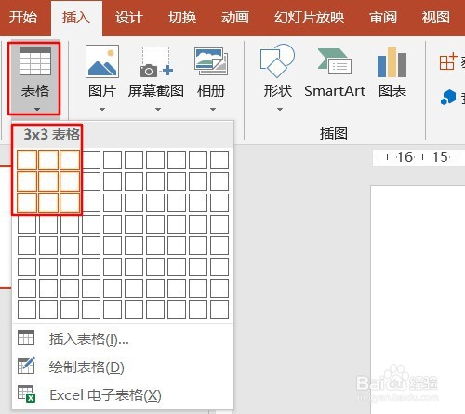Select the bottom-left cell of the table grid
This screenshot has width=465, height=414.
27,310
